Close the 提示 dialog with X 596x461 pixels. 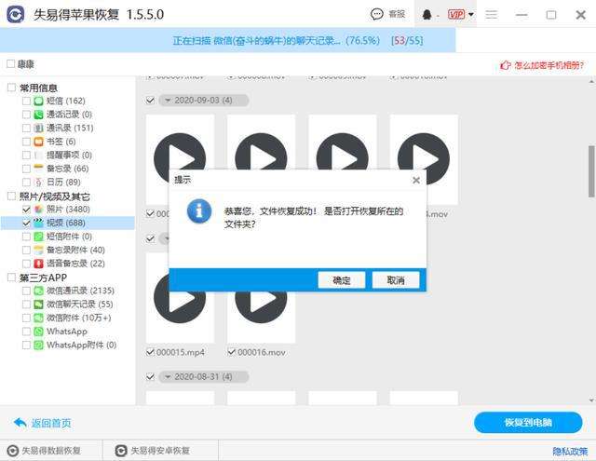click(x=416, y=180)
